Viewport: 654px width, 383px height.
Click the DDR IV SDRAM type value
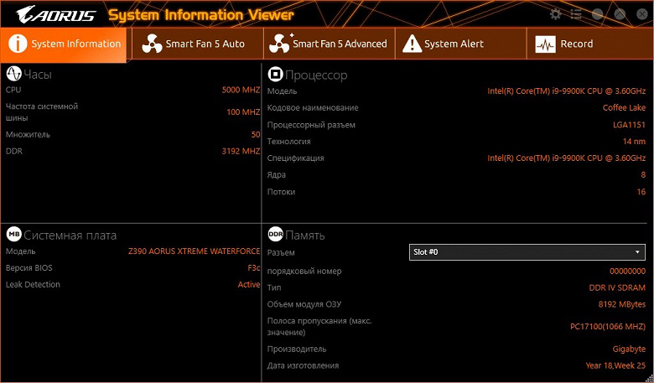coord(617,287)
